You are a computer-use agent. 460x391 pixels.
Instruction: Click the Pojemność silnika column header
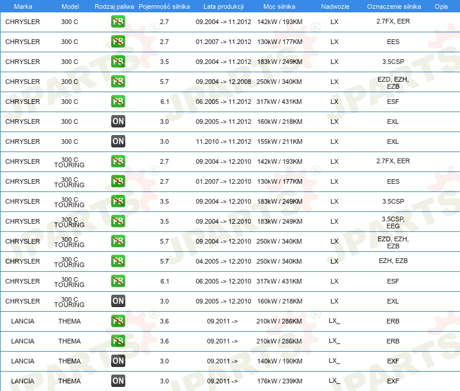tap(164, 6)
